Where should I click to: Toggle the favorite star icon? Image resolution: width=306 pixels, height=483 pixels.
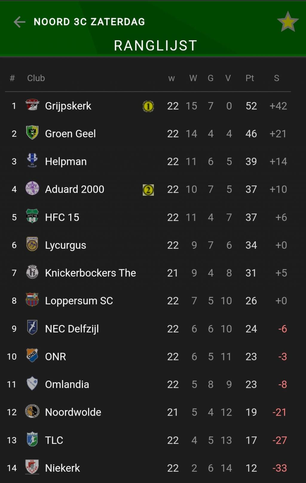click(288, 22)
